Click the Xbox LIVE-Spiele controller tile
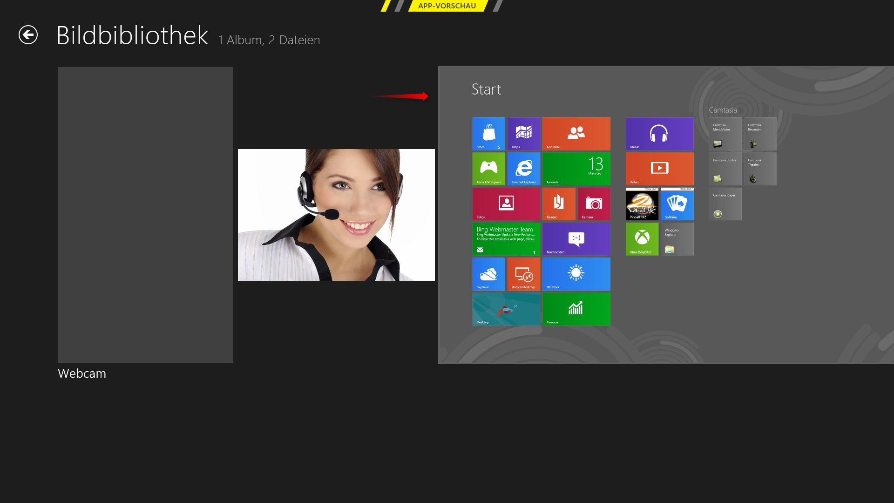Image resolution: width=894 pixels, height=503 pixels. (488, 168)
